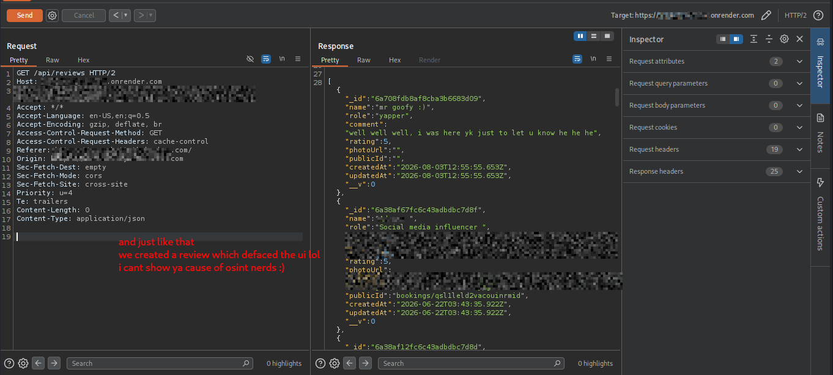Jump to previous Response search match
The height and width of the screenshot is (375, 833).
pyautogui.click(x=350, y=363)
